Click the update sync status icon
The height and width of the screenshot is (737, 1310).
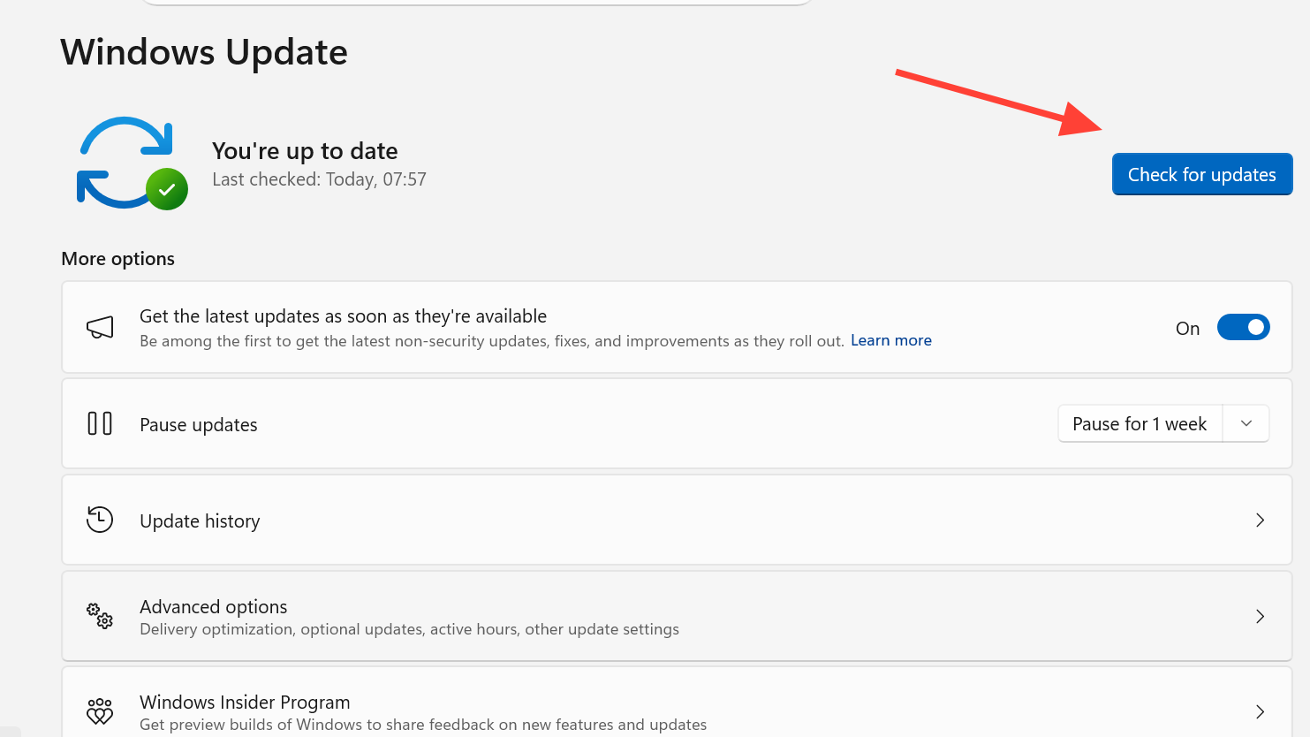coord(132,163)
